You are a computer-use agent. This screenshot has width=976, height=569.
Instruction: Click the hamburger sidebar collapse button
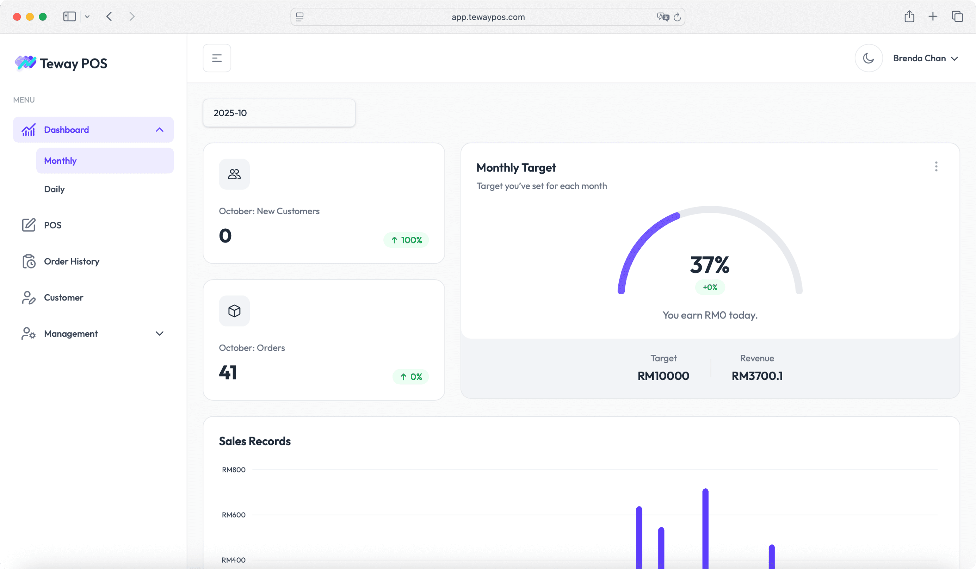click(217, 58)
